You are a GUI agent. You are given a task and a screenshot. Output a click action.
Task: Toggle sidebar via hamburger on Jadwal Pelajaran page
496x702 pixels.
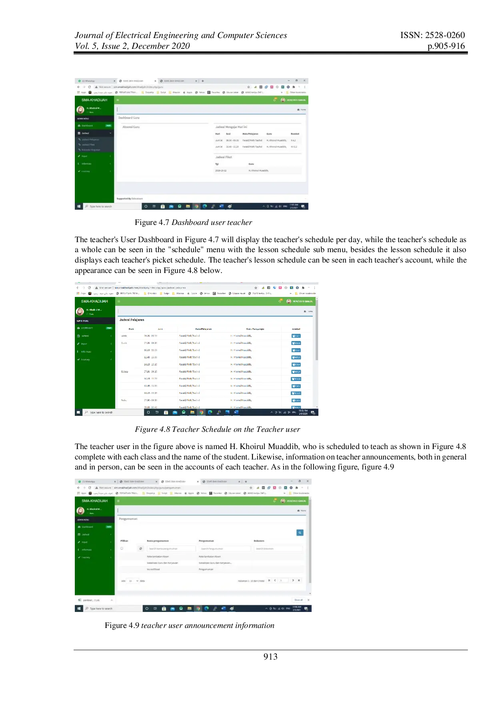click(119, 301)
